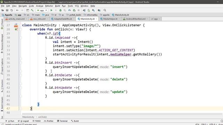Viewport: 223px width, 125px height.
Task: Click the Search Everywhere magnifier icon
Action: click(x=105, y=10)
